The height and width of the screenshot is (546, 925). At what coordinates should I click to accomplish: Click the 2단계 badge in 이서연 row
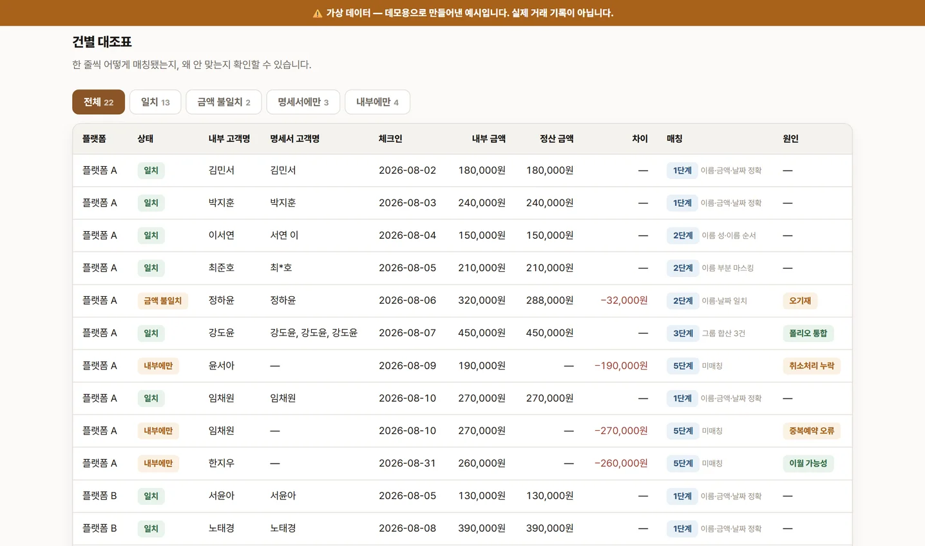tap(683, 236)
